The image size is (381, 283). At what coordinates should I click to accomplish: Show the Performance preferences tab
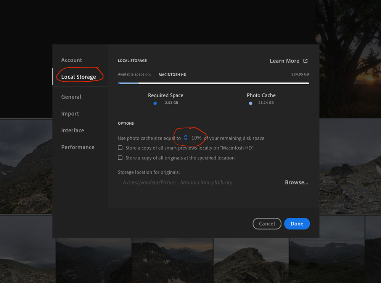point(78,147)
